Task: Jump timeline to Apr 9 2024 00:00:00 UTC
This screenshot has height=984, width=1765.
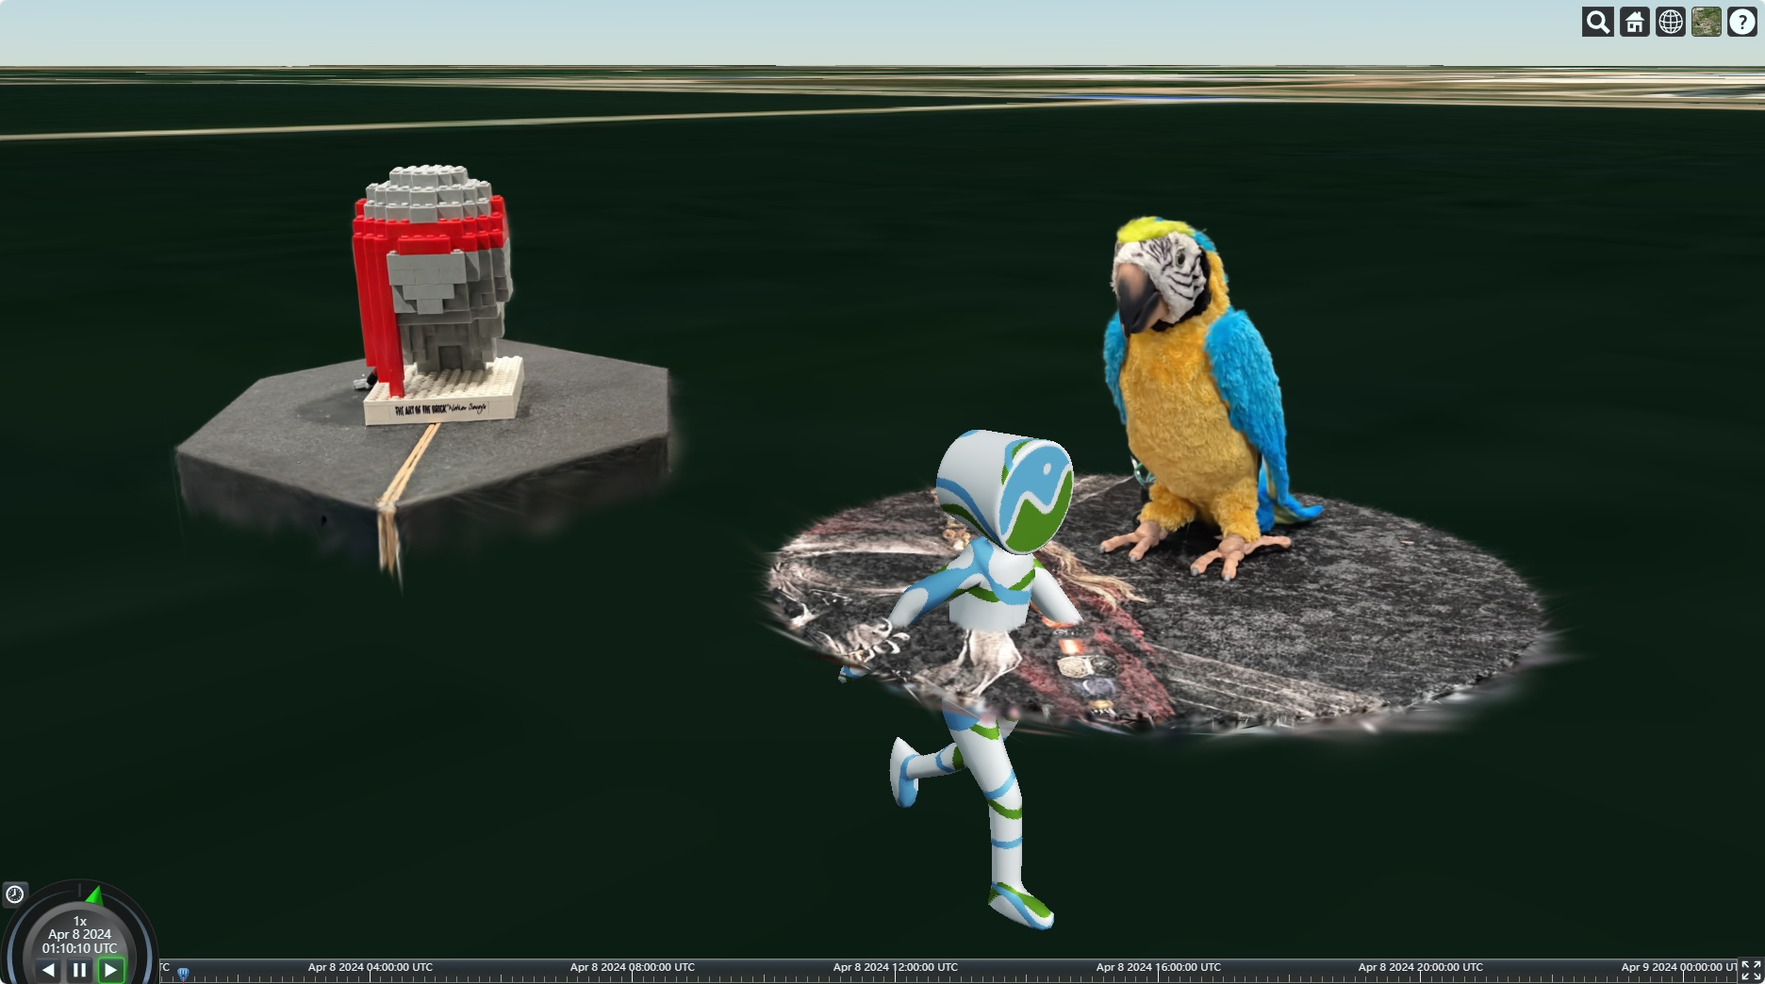Action: [x=1679, y=967]
